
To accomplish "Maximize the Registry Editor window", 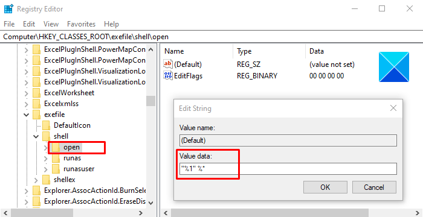I will pos(382,8).
